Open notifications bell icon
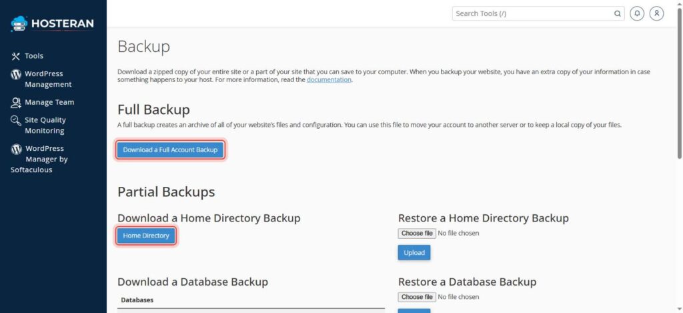 tap(637, 13)
